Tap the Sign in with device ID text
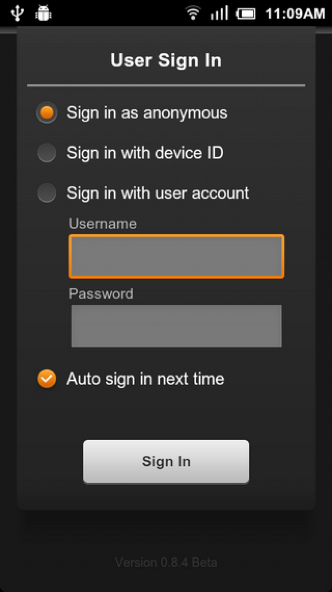The image size is (332, 592). [145, 153]
